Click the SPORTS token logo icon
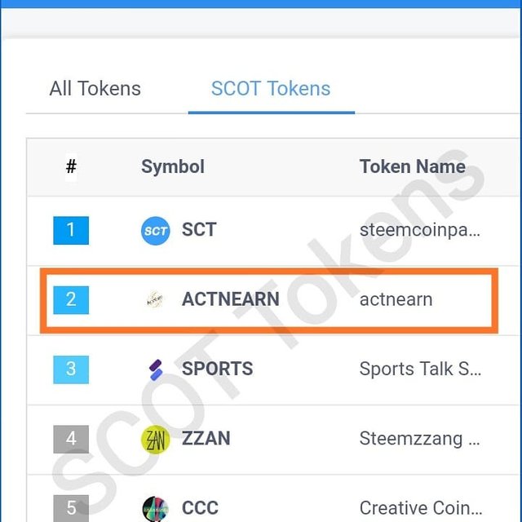 [x=155, y=369]
